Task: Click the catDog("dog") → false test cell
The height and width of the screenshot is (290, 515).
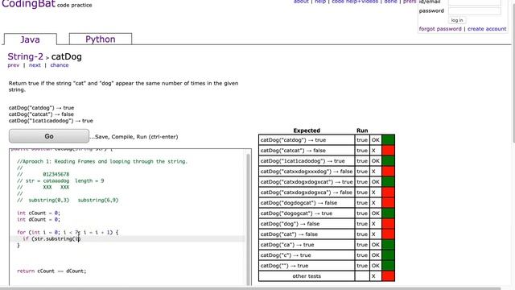Action: tap(307, 224)
